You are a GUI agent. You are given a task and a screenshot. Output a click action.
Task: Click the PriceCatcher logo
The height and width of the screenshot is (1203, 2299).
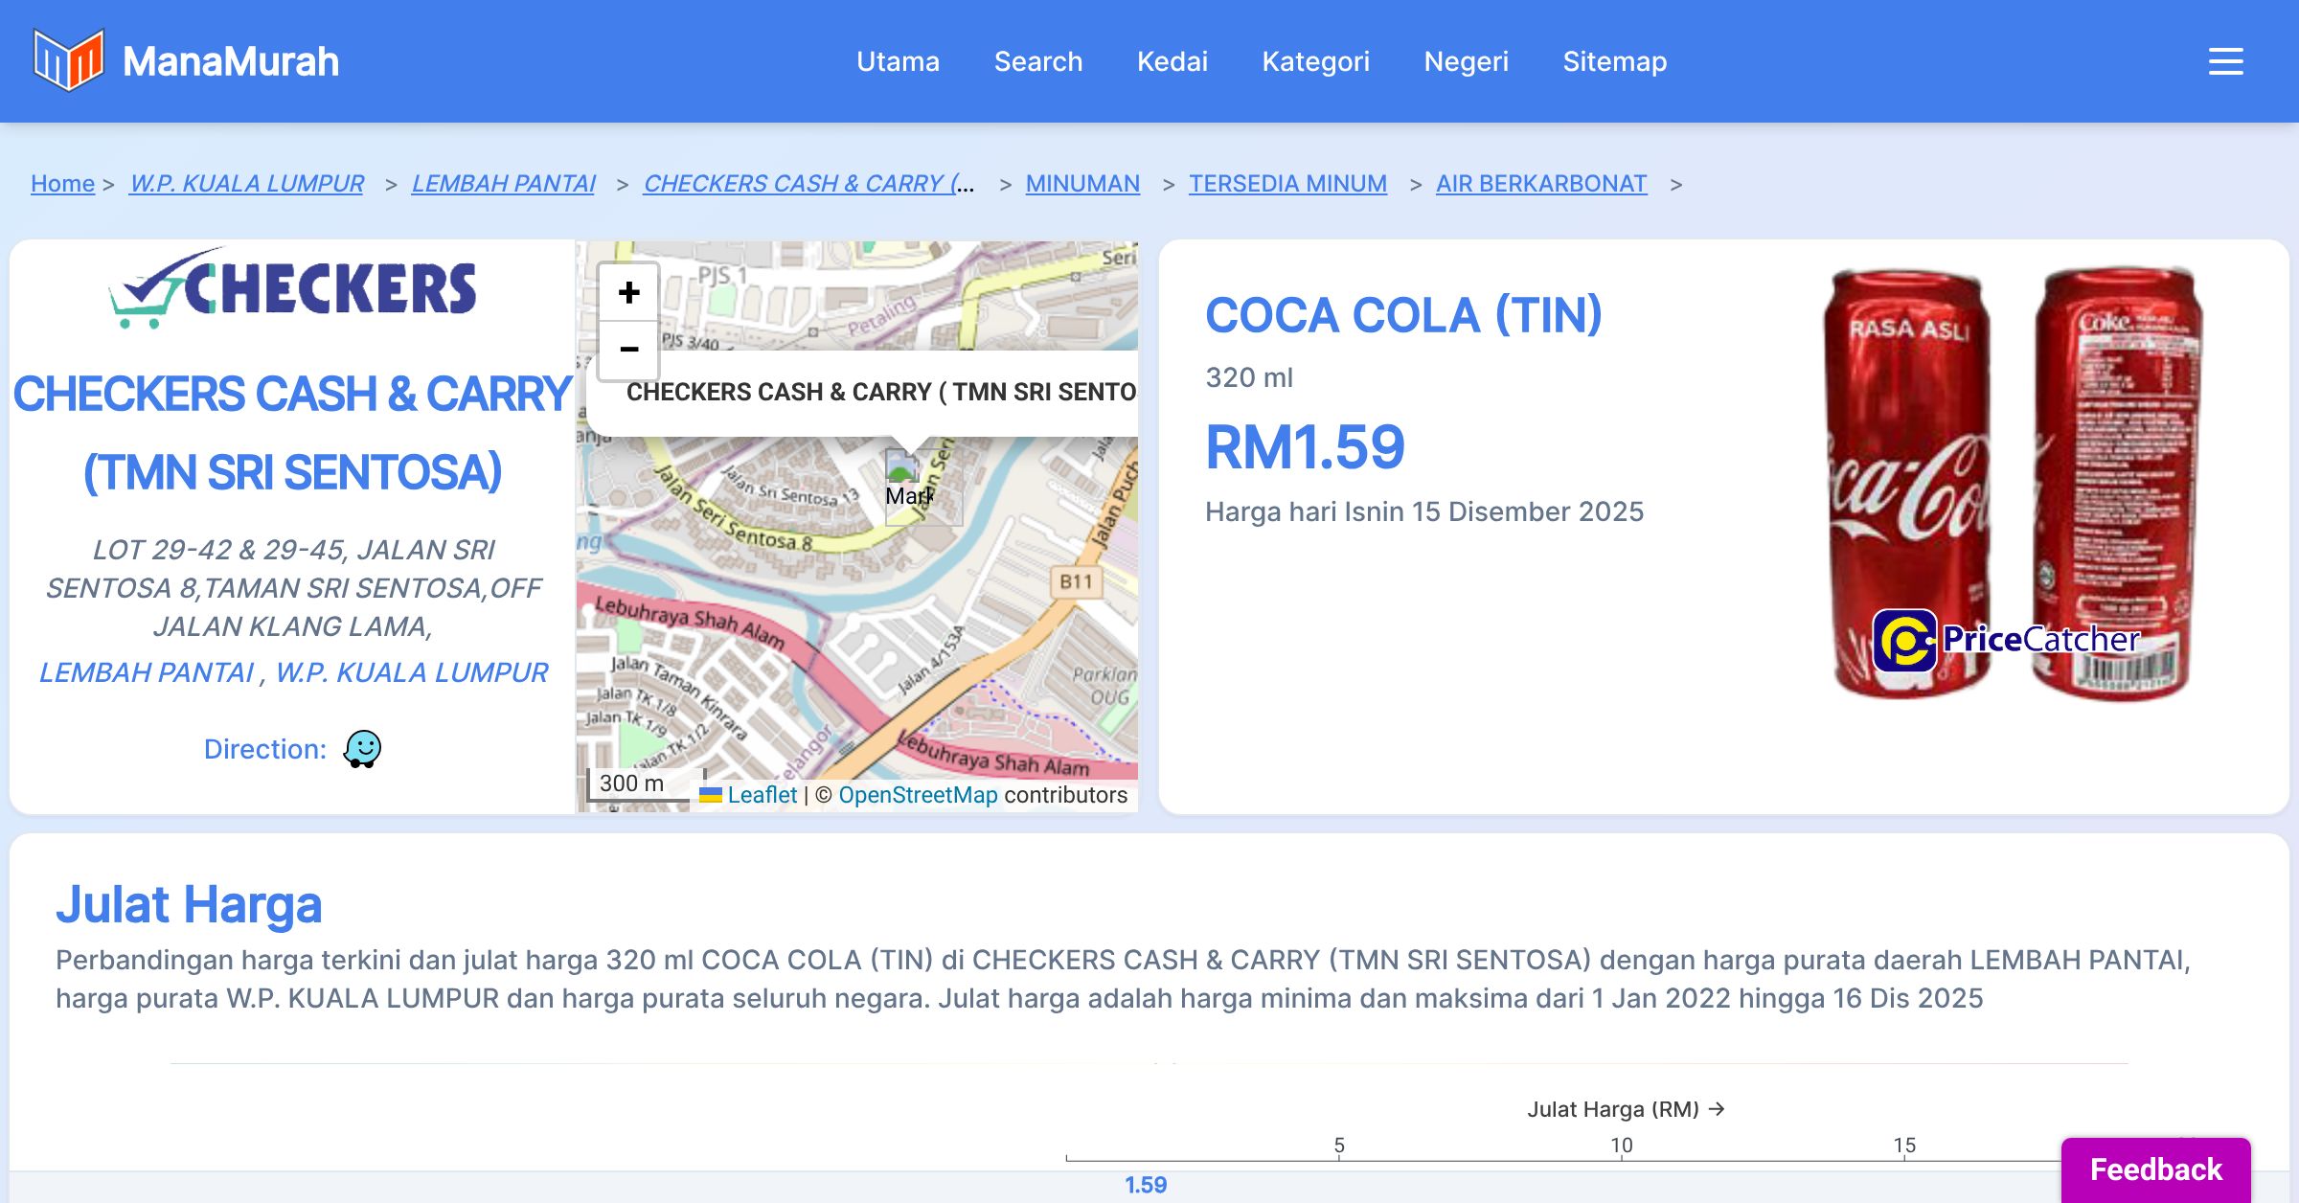[2006, 640]
